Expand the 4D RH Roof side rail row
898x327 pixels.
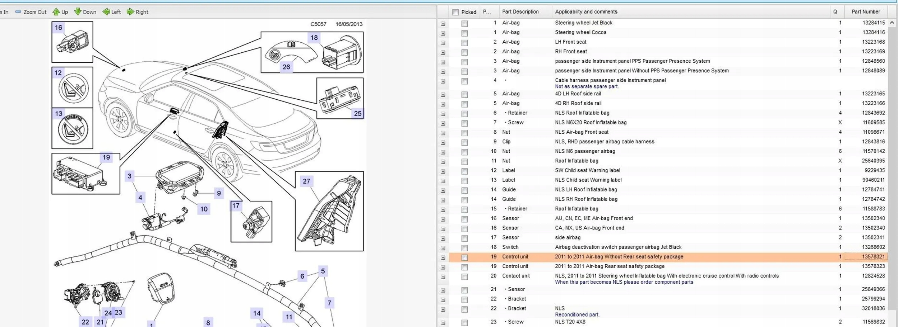click(x=443, y=104)
